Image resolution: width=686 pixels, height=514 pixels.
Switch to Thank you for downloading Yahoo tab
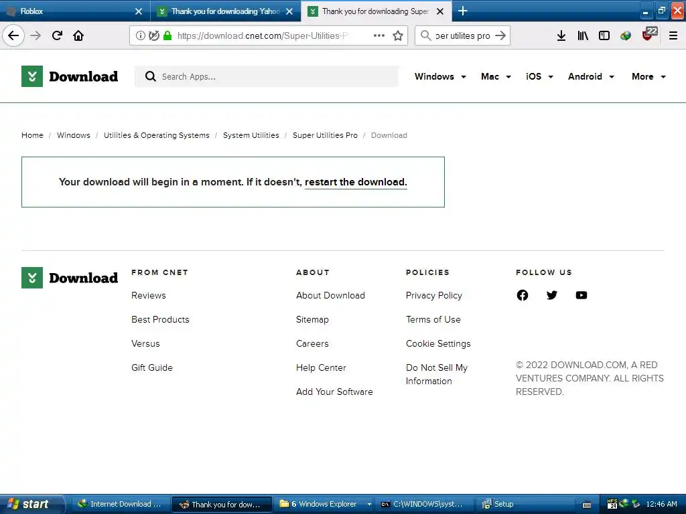(226, 11)
